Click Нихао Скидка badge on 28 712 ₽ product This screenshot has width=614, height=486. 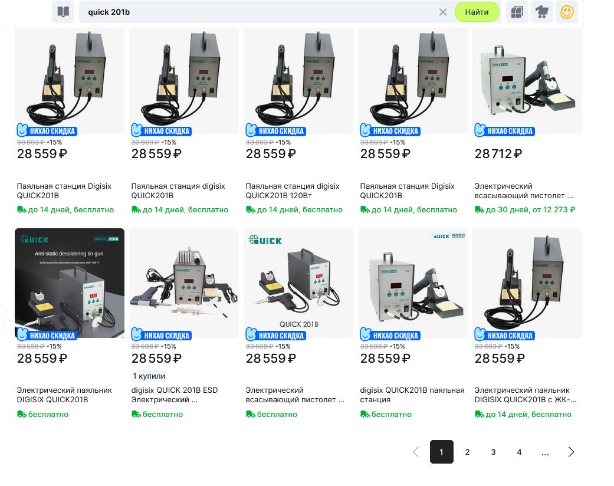pyautogui.click(x=504, y=130)
